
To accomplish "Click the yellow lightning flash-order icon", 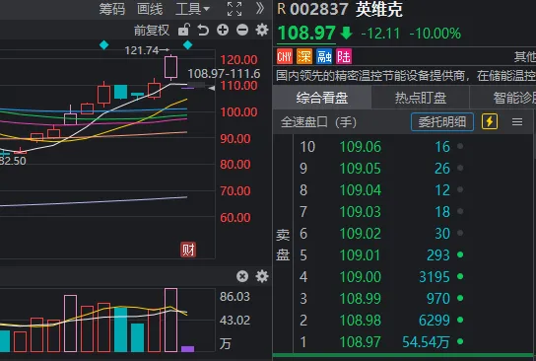I will [x=490, y=121].
